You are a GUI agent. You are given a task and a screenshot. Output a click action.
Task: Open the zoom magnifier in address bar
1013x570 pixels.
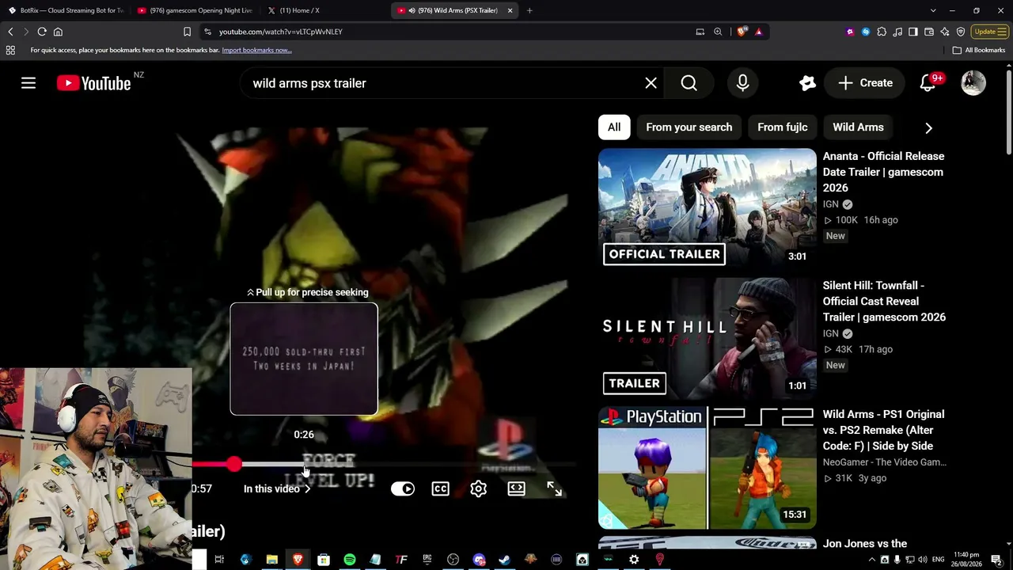coord(718,32)
